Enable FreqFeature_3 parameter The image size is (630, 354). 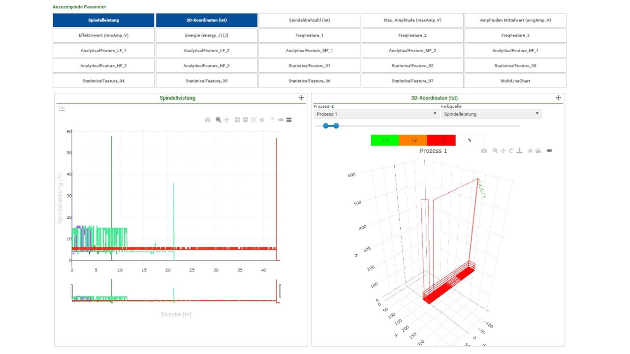(x=515, y=35)
